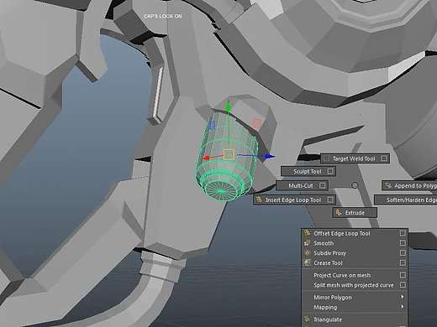
Task: Select the Crease Tool
Action: pos(355,262)
